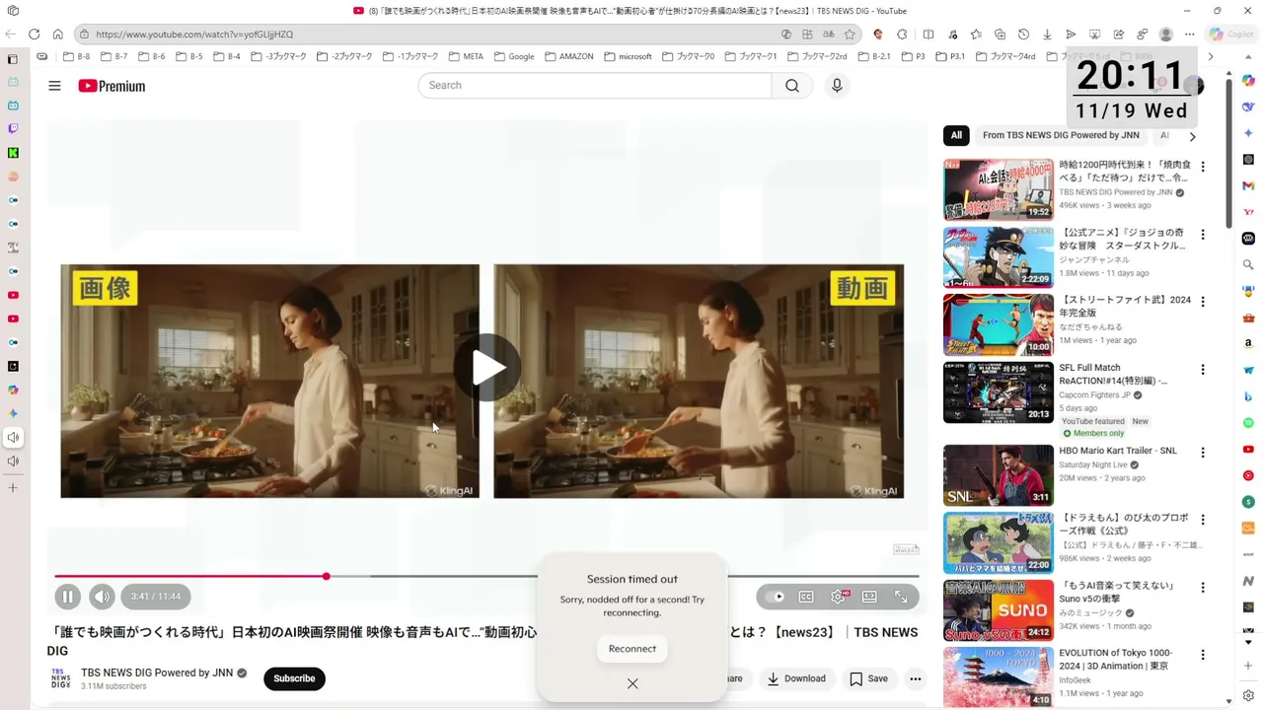Open the HBO Mario Kart Trailer thumbnail
Viewport: 1263px width, 710px height.
999,475
